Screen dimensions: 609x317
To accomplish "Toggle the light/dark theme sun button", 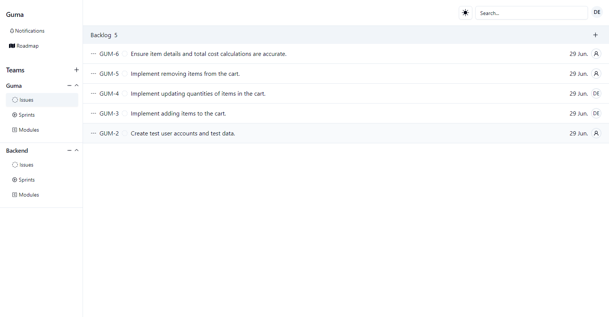I will pyautogui.click(x=465, y=13).
